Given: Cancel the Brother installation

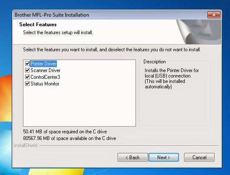Looking at the screenshot, I should (x=199, y=157).
